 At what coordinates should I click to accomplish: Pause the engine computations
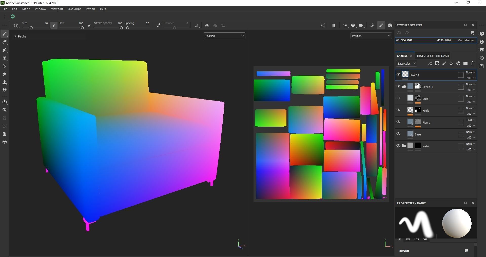(334, 25)
